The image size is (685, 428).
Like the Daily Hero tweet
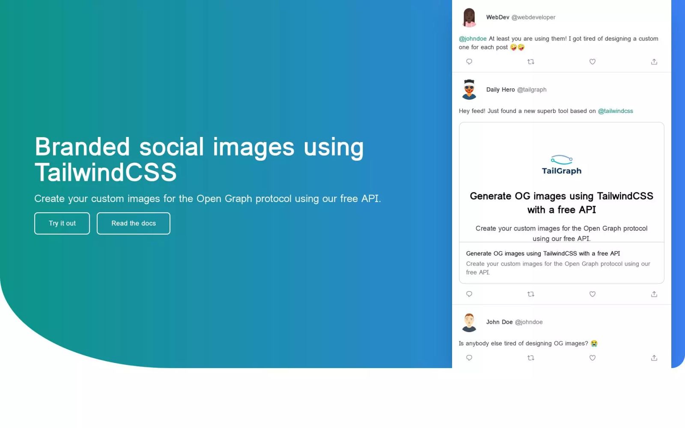click(x=593, y=294)
